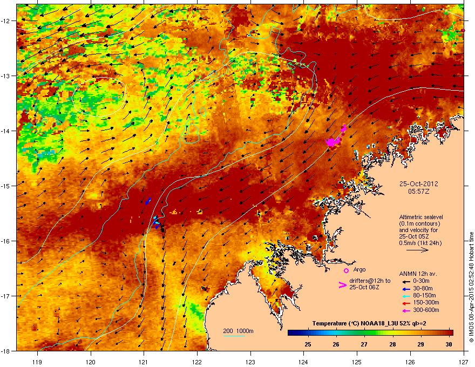
Task: Click the cyan 200 1000m bathymetry legend line
Action: [x=234, y=336]
